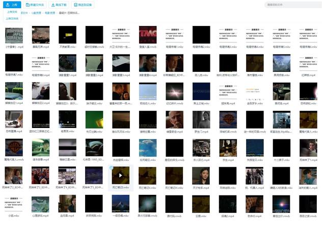Open 谍影重重3.mp4 thumbnail
326x225 pixels.
[121, 63]
